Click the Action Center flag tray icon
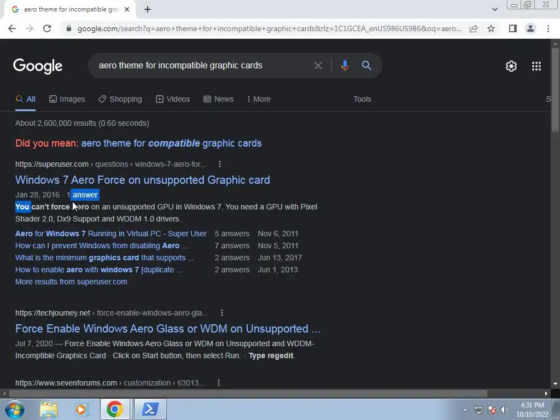 [x=492, y=410]
